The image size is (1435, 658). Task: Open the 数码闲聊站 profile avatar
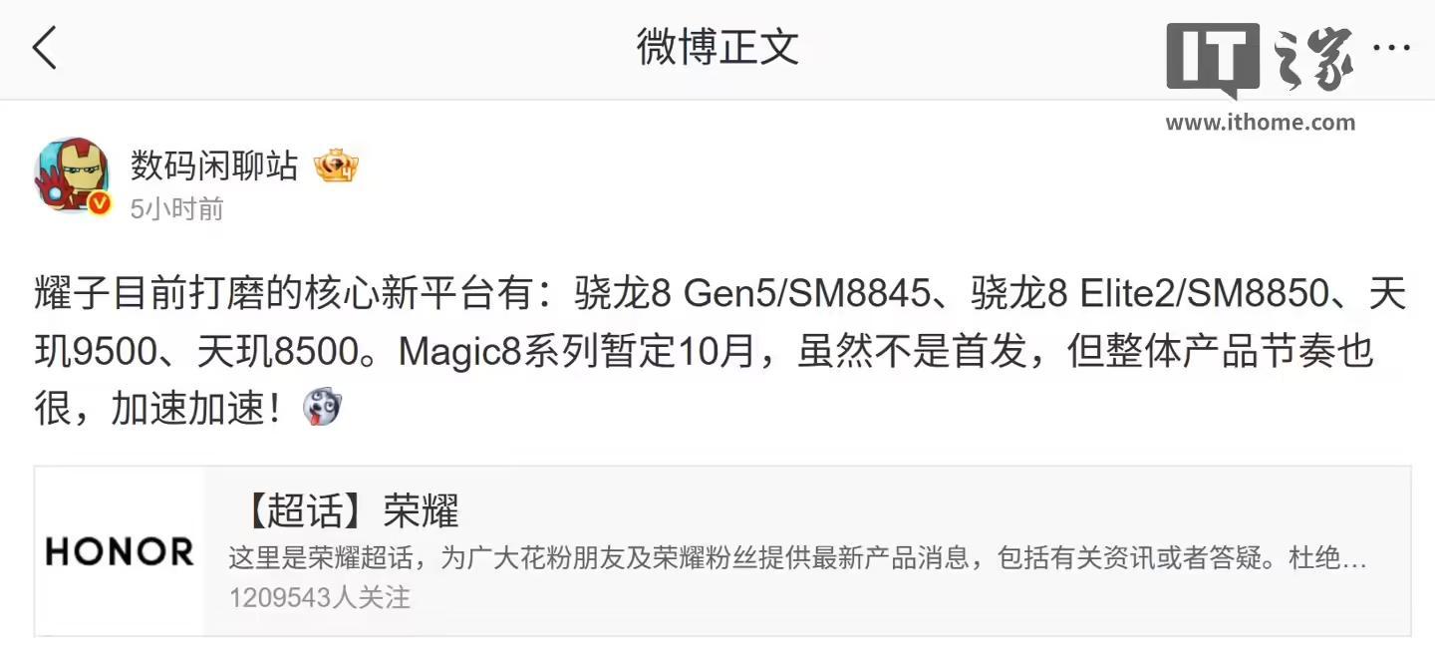[73, 175]
